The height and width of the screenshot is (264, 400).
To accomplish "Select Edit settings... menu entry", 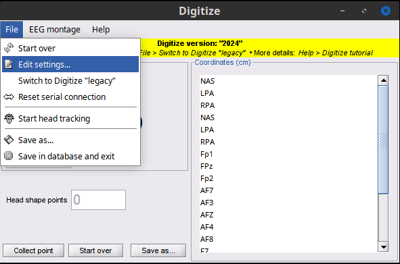I will click(x=70, y=64).
